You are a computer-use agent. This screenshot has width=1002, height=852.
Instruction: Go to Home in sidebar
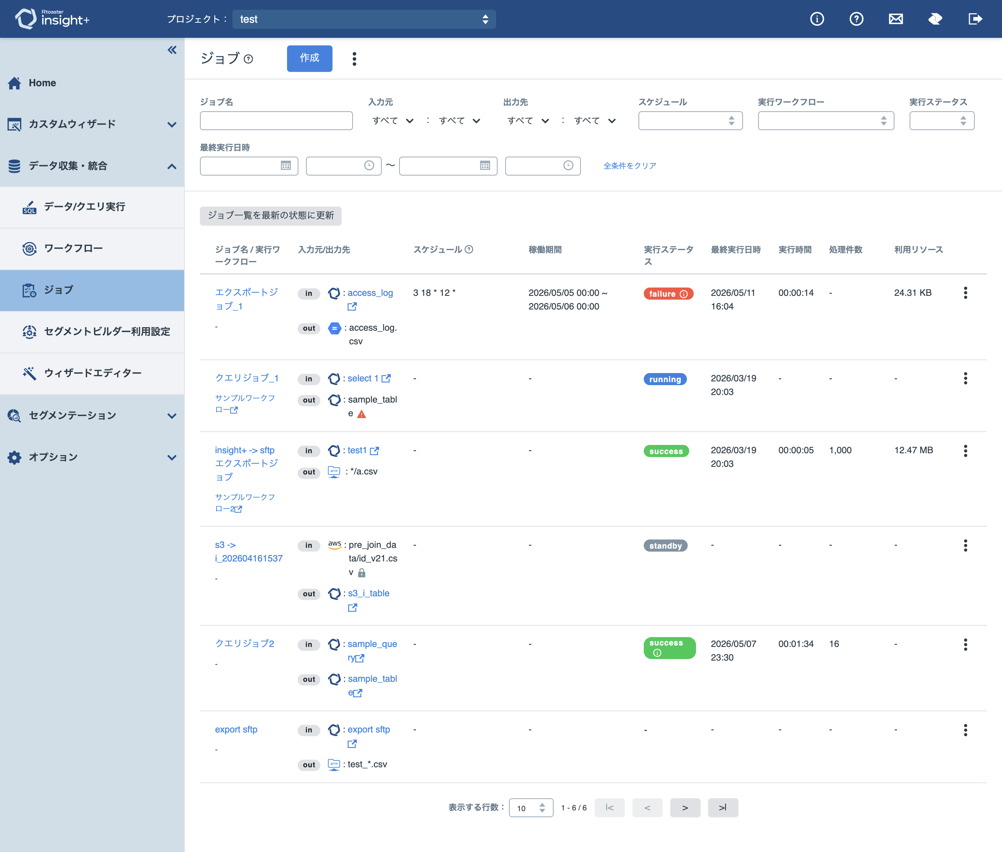click(x=92, y=83)
